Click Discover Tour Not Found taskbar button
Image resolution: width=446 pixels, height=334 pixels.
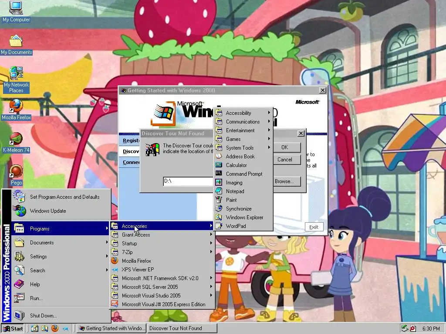[x=182, y=328]
